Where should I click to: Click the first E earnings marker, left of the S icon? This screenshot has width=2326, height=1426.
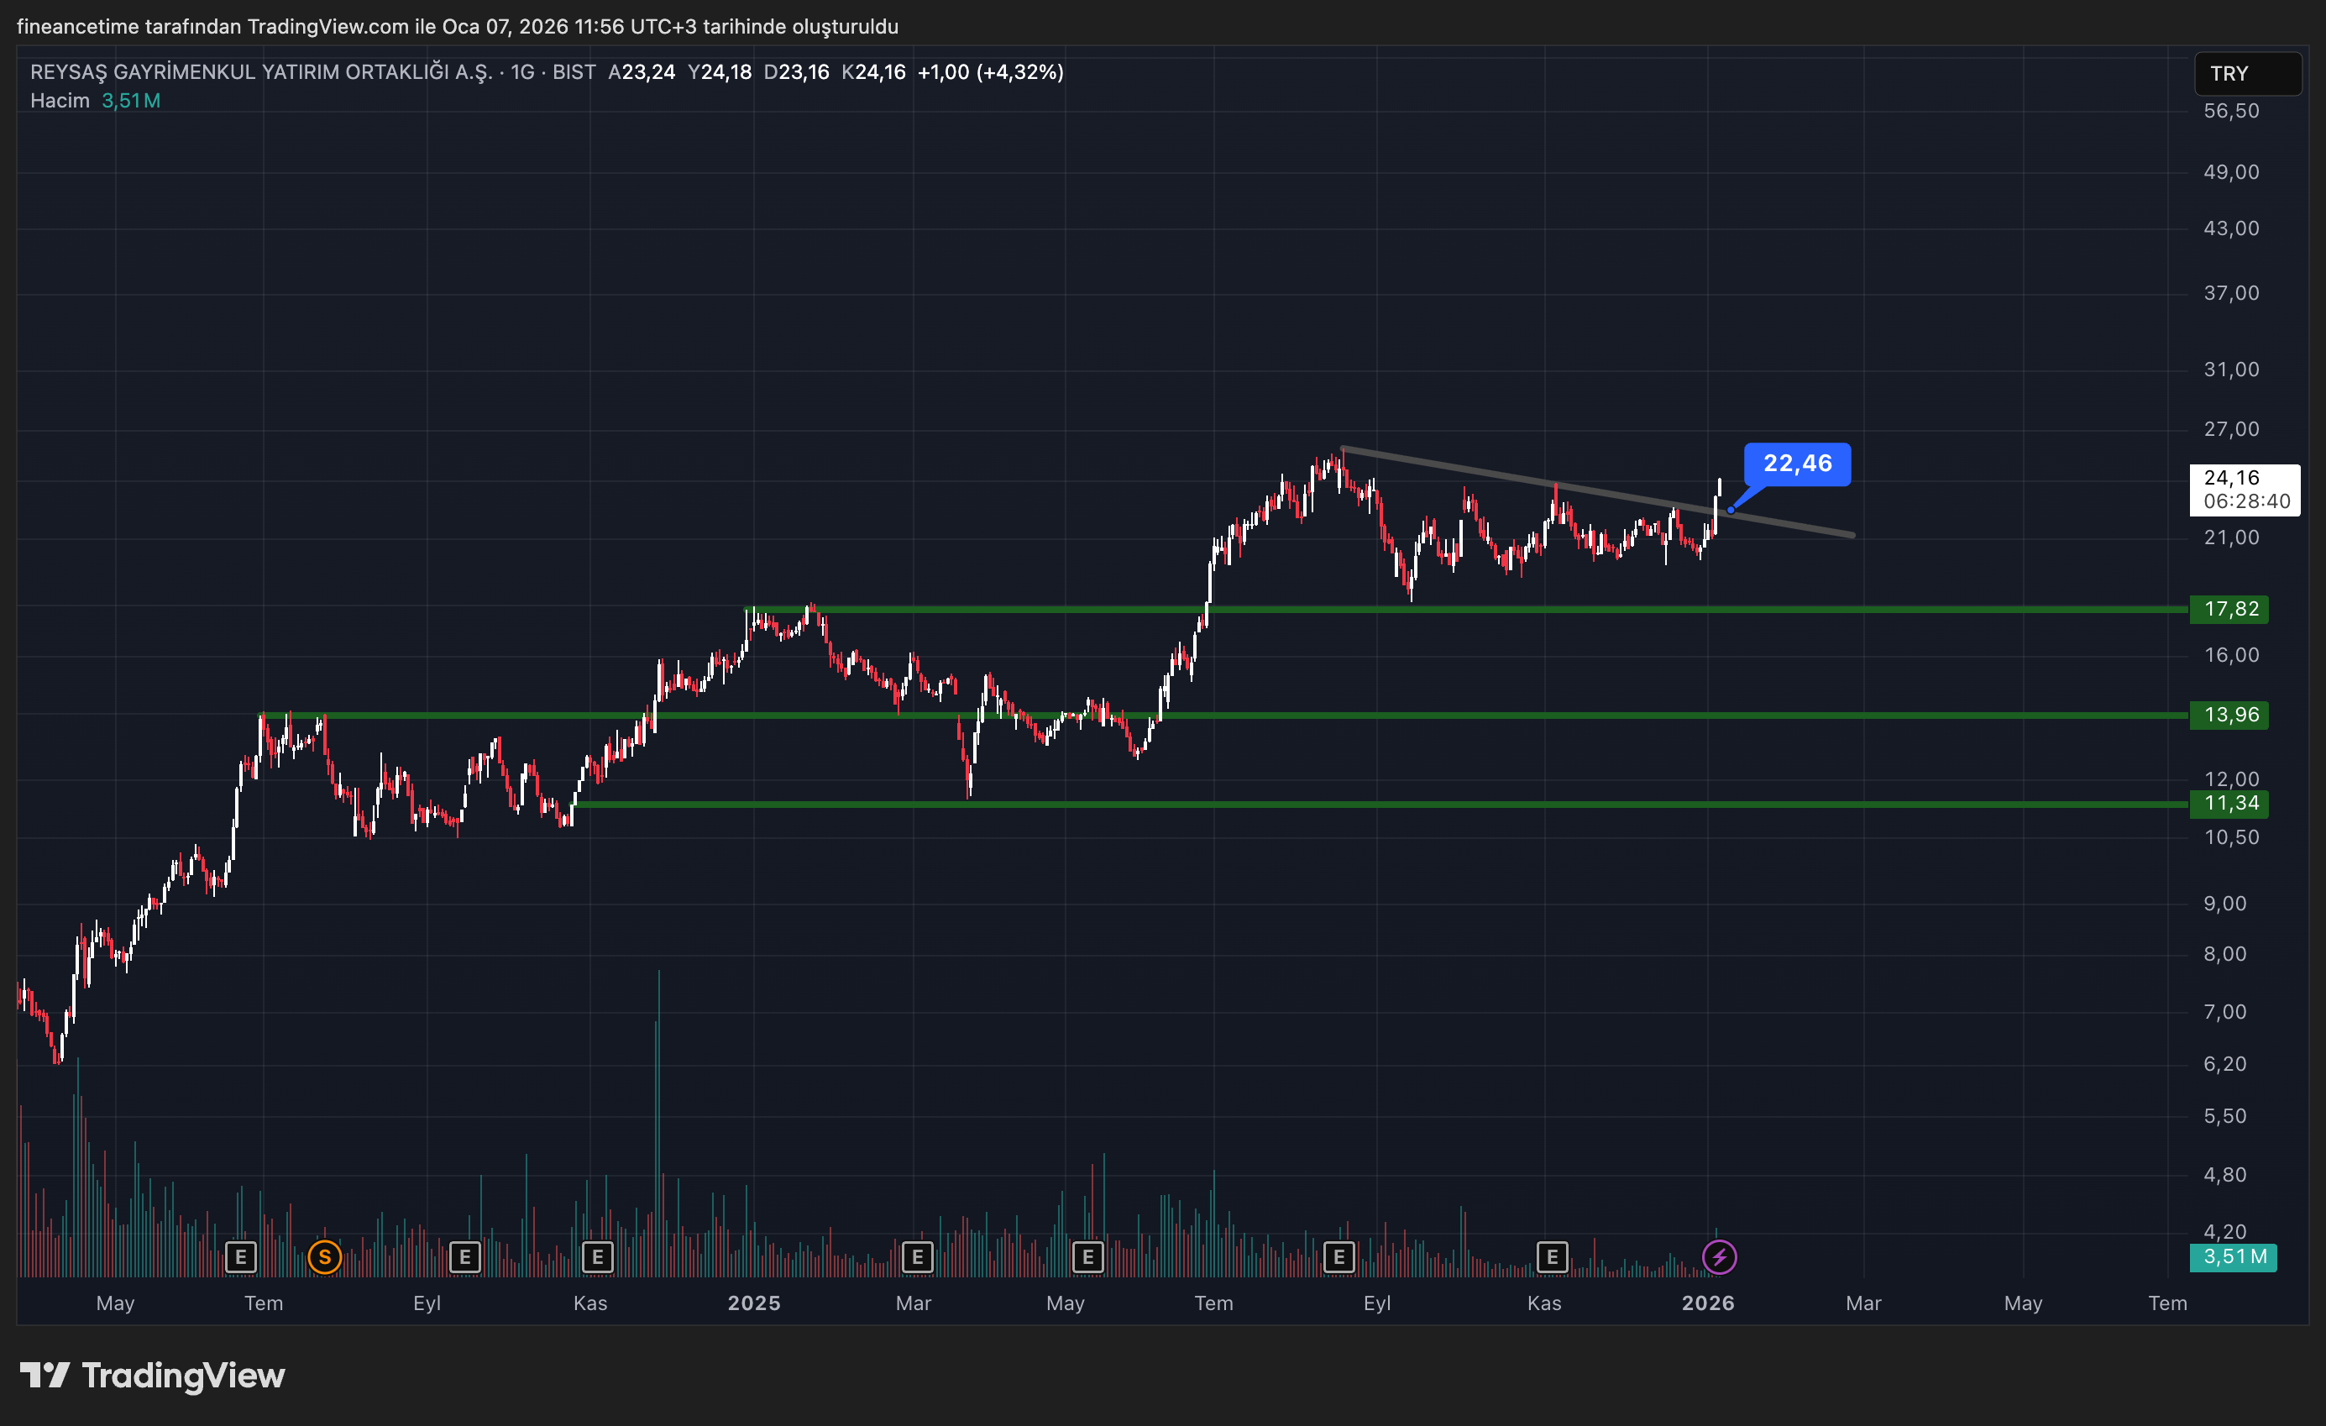click(241, 1257)
